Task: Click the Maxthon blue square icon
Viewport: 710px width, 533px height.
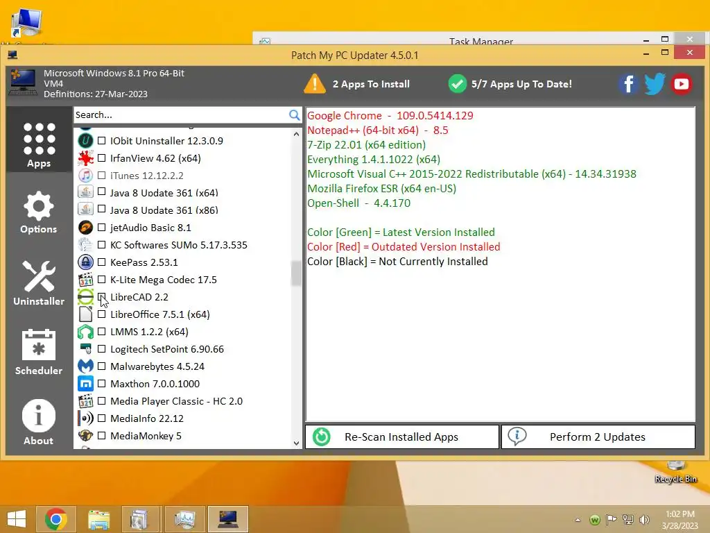Action: 85,384
